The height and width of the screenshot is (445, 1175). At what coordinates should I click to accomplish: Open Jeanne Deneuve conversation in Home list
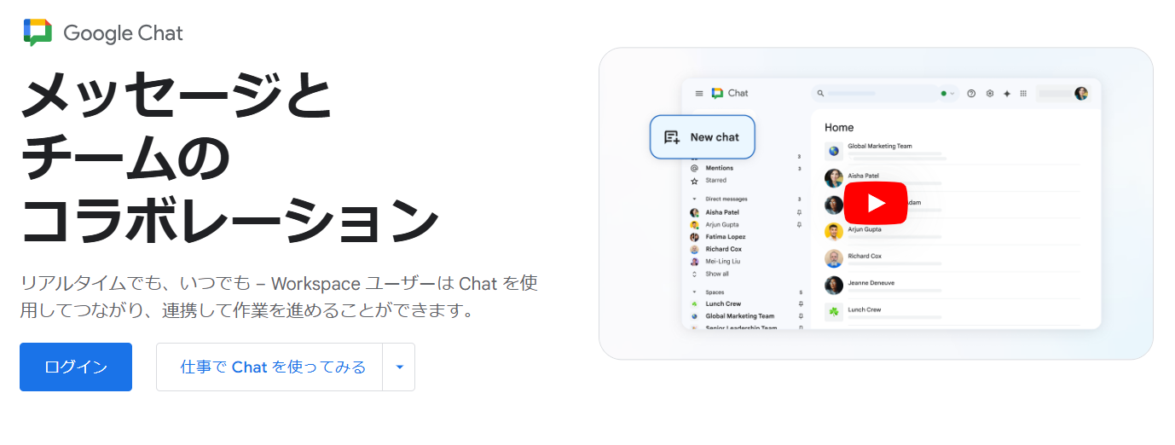[870, 283]
